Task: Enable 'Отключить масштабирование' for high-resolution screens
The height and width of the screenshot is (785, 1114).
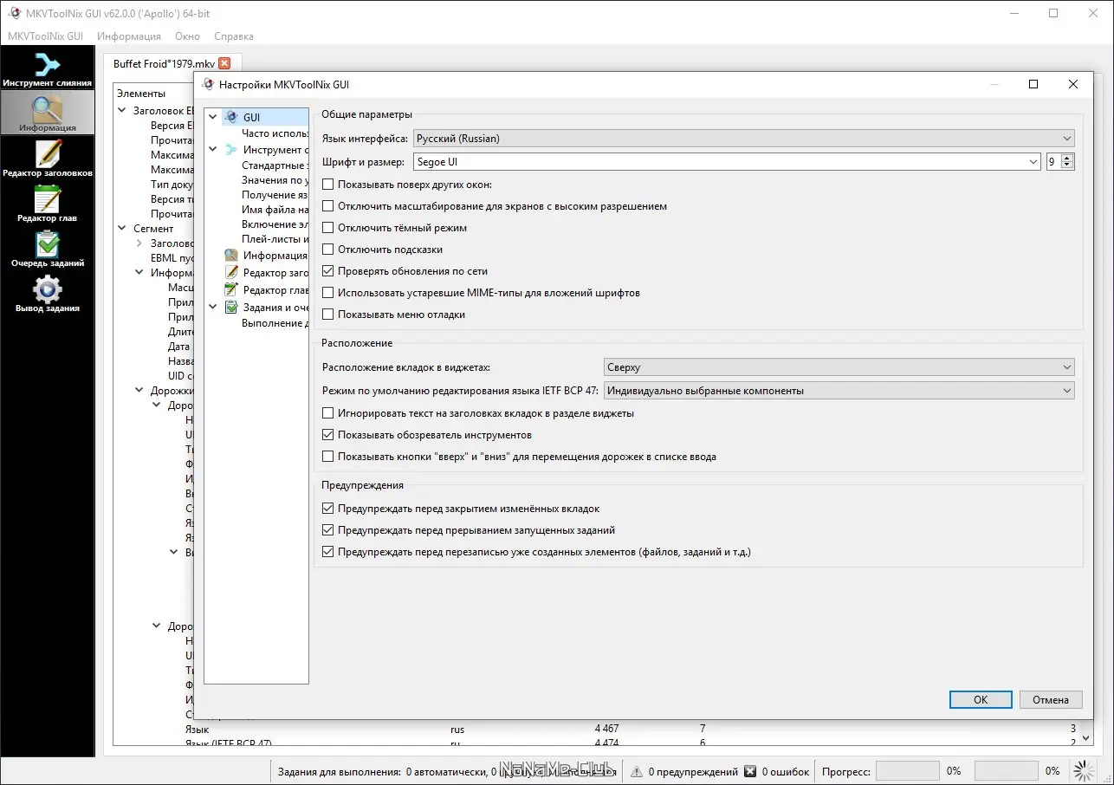Action: [327, 206]
